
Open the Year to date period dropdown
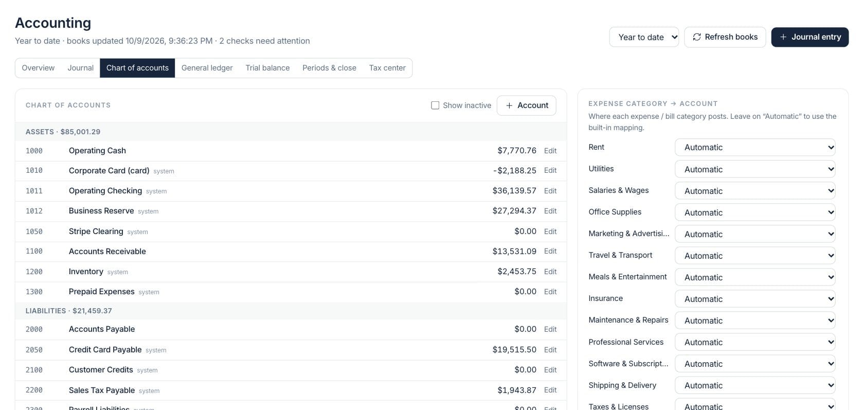[x=644, y=37]
